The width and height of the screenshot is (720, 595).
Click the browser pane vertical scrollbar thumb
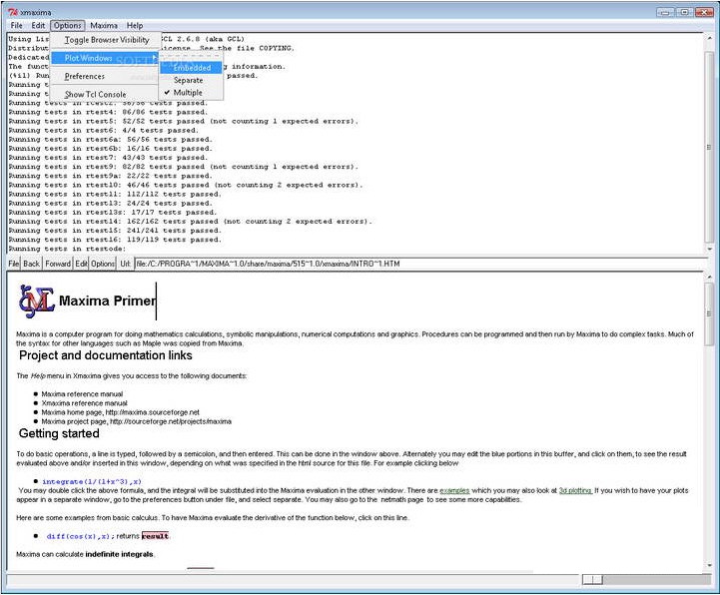709,314
